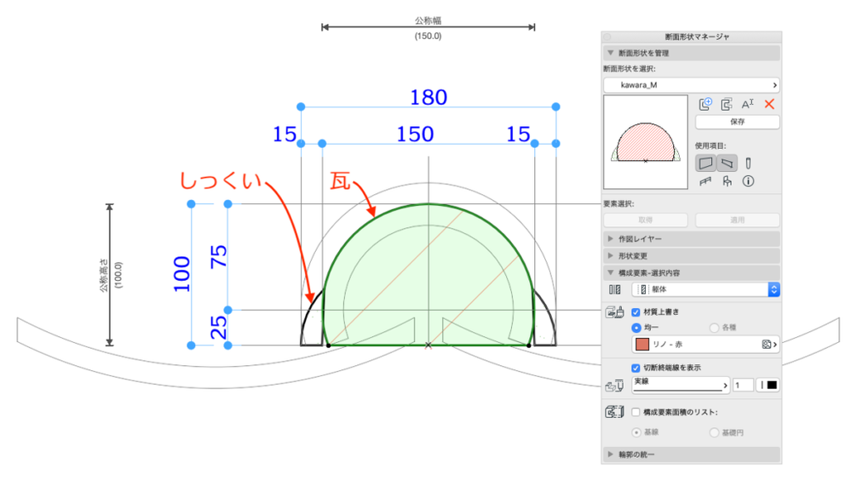Toggle the wall usage icon
Screen dimensions: 851x480
pyautogui.click(x=705, y=163)
